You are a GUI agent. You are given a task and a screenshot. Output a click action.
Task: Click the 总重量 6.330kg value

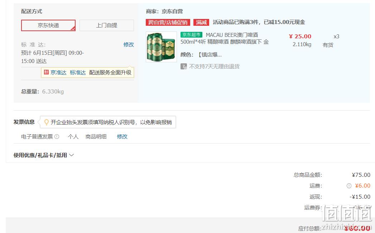[x=53, y=92]
